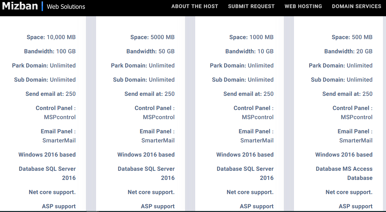Screen dimensions: 386x212
Task: Click SmarterMail in the 1000 MB plan
Action: pos(257,140)
